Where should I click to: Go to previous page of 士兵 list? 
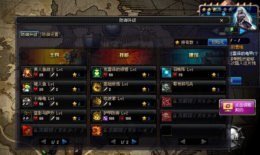click(43, 141)
